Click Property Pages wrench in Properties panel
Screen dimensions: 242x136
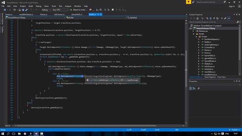[199, 88]
